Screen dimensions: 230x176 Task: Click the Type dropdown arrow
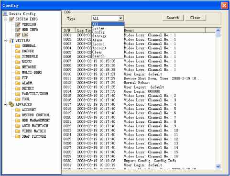121,18
